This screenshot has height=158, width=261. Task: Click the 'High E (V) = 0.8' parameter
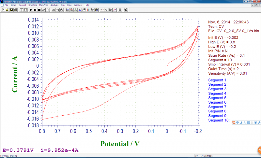coord(222,42)
